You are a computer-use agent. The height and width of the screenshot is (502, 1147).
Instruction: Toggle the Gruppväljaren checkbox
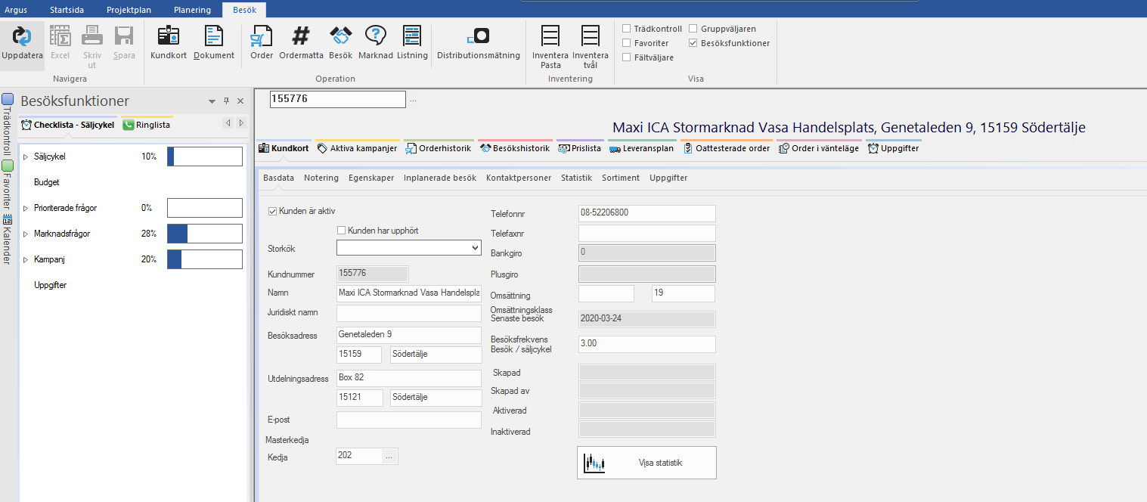(693, 29)
